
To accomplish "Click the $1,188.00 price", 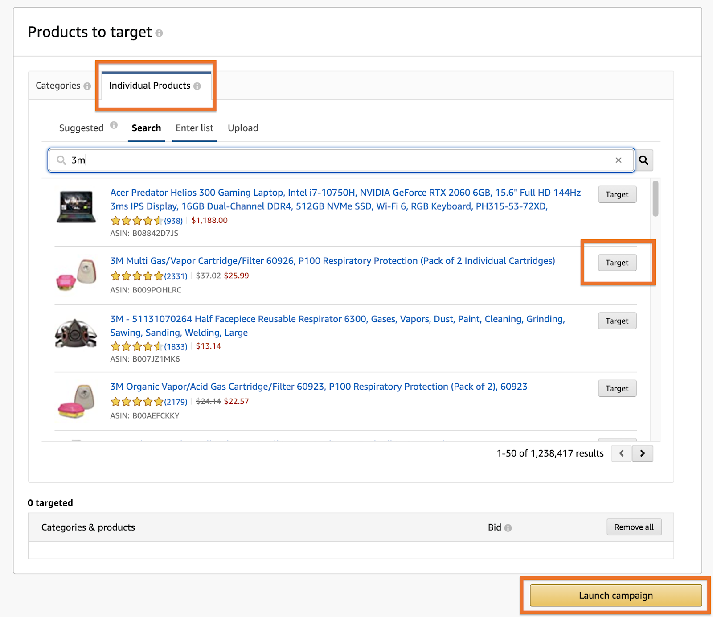I will [209, 220].
